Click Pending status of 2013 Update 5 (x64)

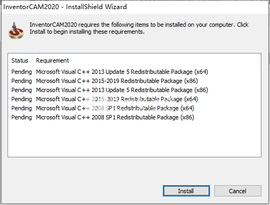(21, 72)
